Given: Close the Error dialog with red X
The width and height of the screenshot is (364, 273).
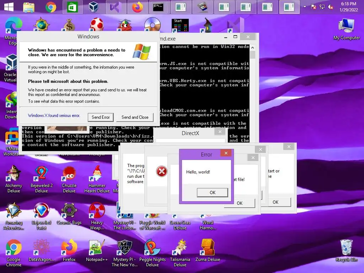Looking at the screenshot, I should click(x=226, y=153).
